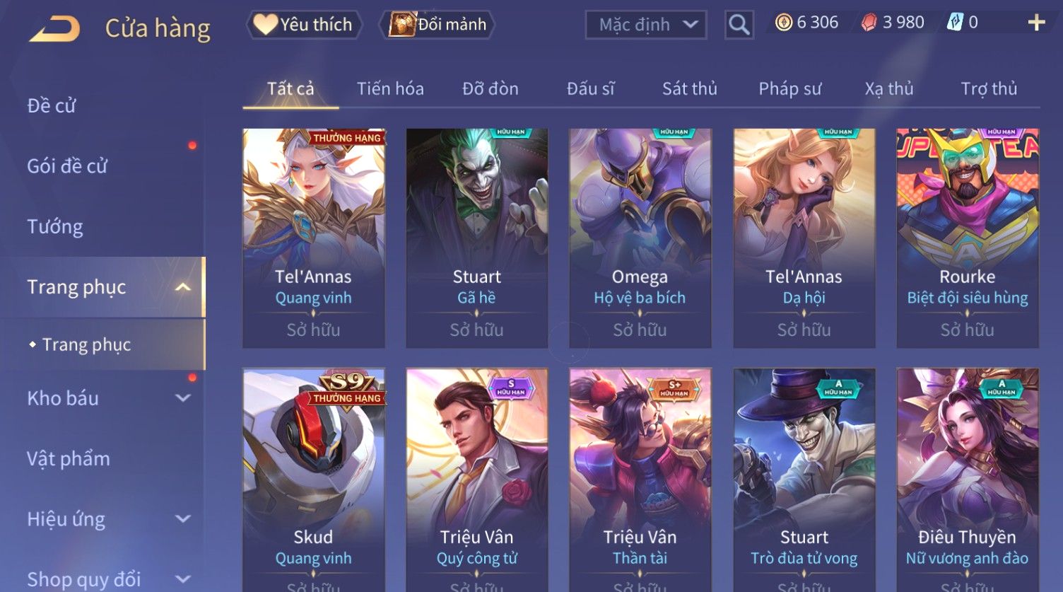Click the plus icon to add currency
Image resolution: width=1063 pixels, height=592 pixels.
1036,23
